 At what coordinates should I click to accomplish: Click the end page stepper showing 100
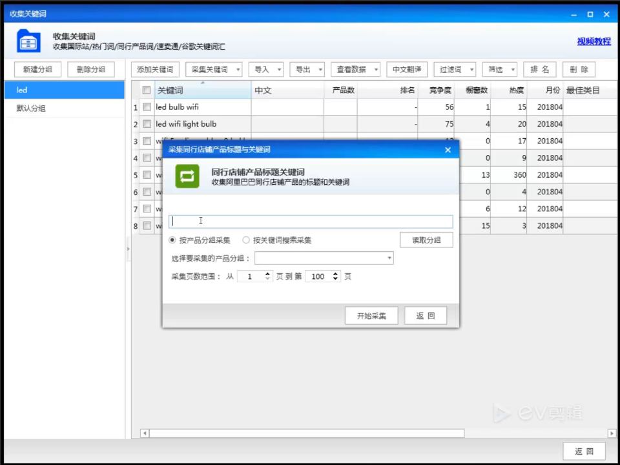point(323,276)
